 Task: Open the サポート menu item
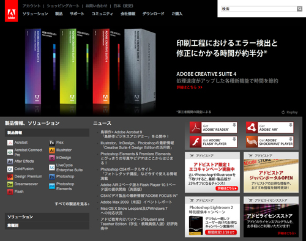(77, 13)
